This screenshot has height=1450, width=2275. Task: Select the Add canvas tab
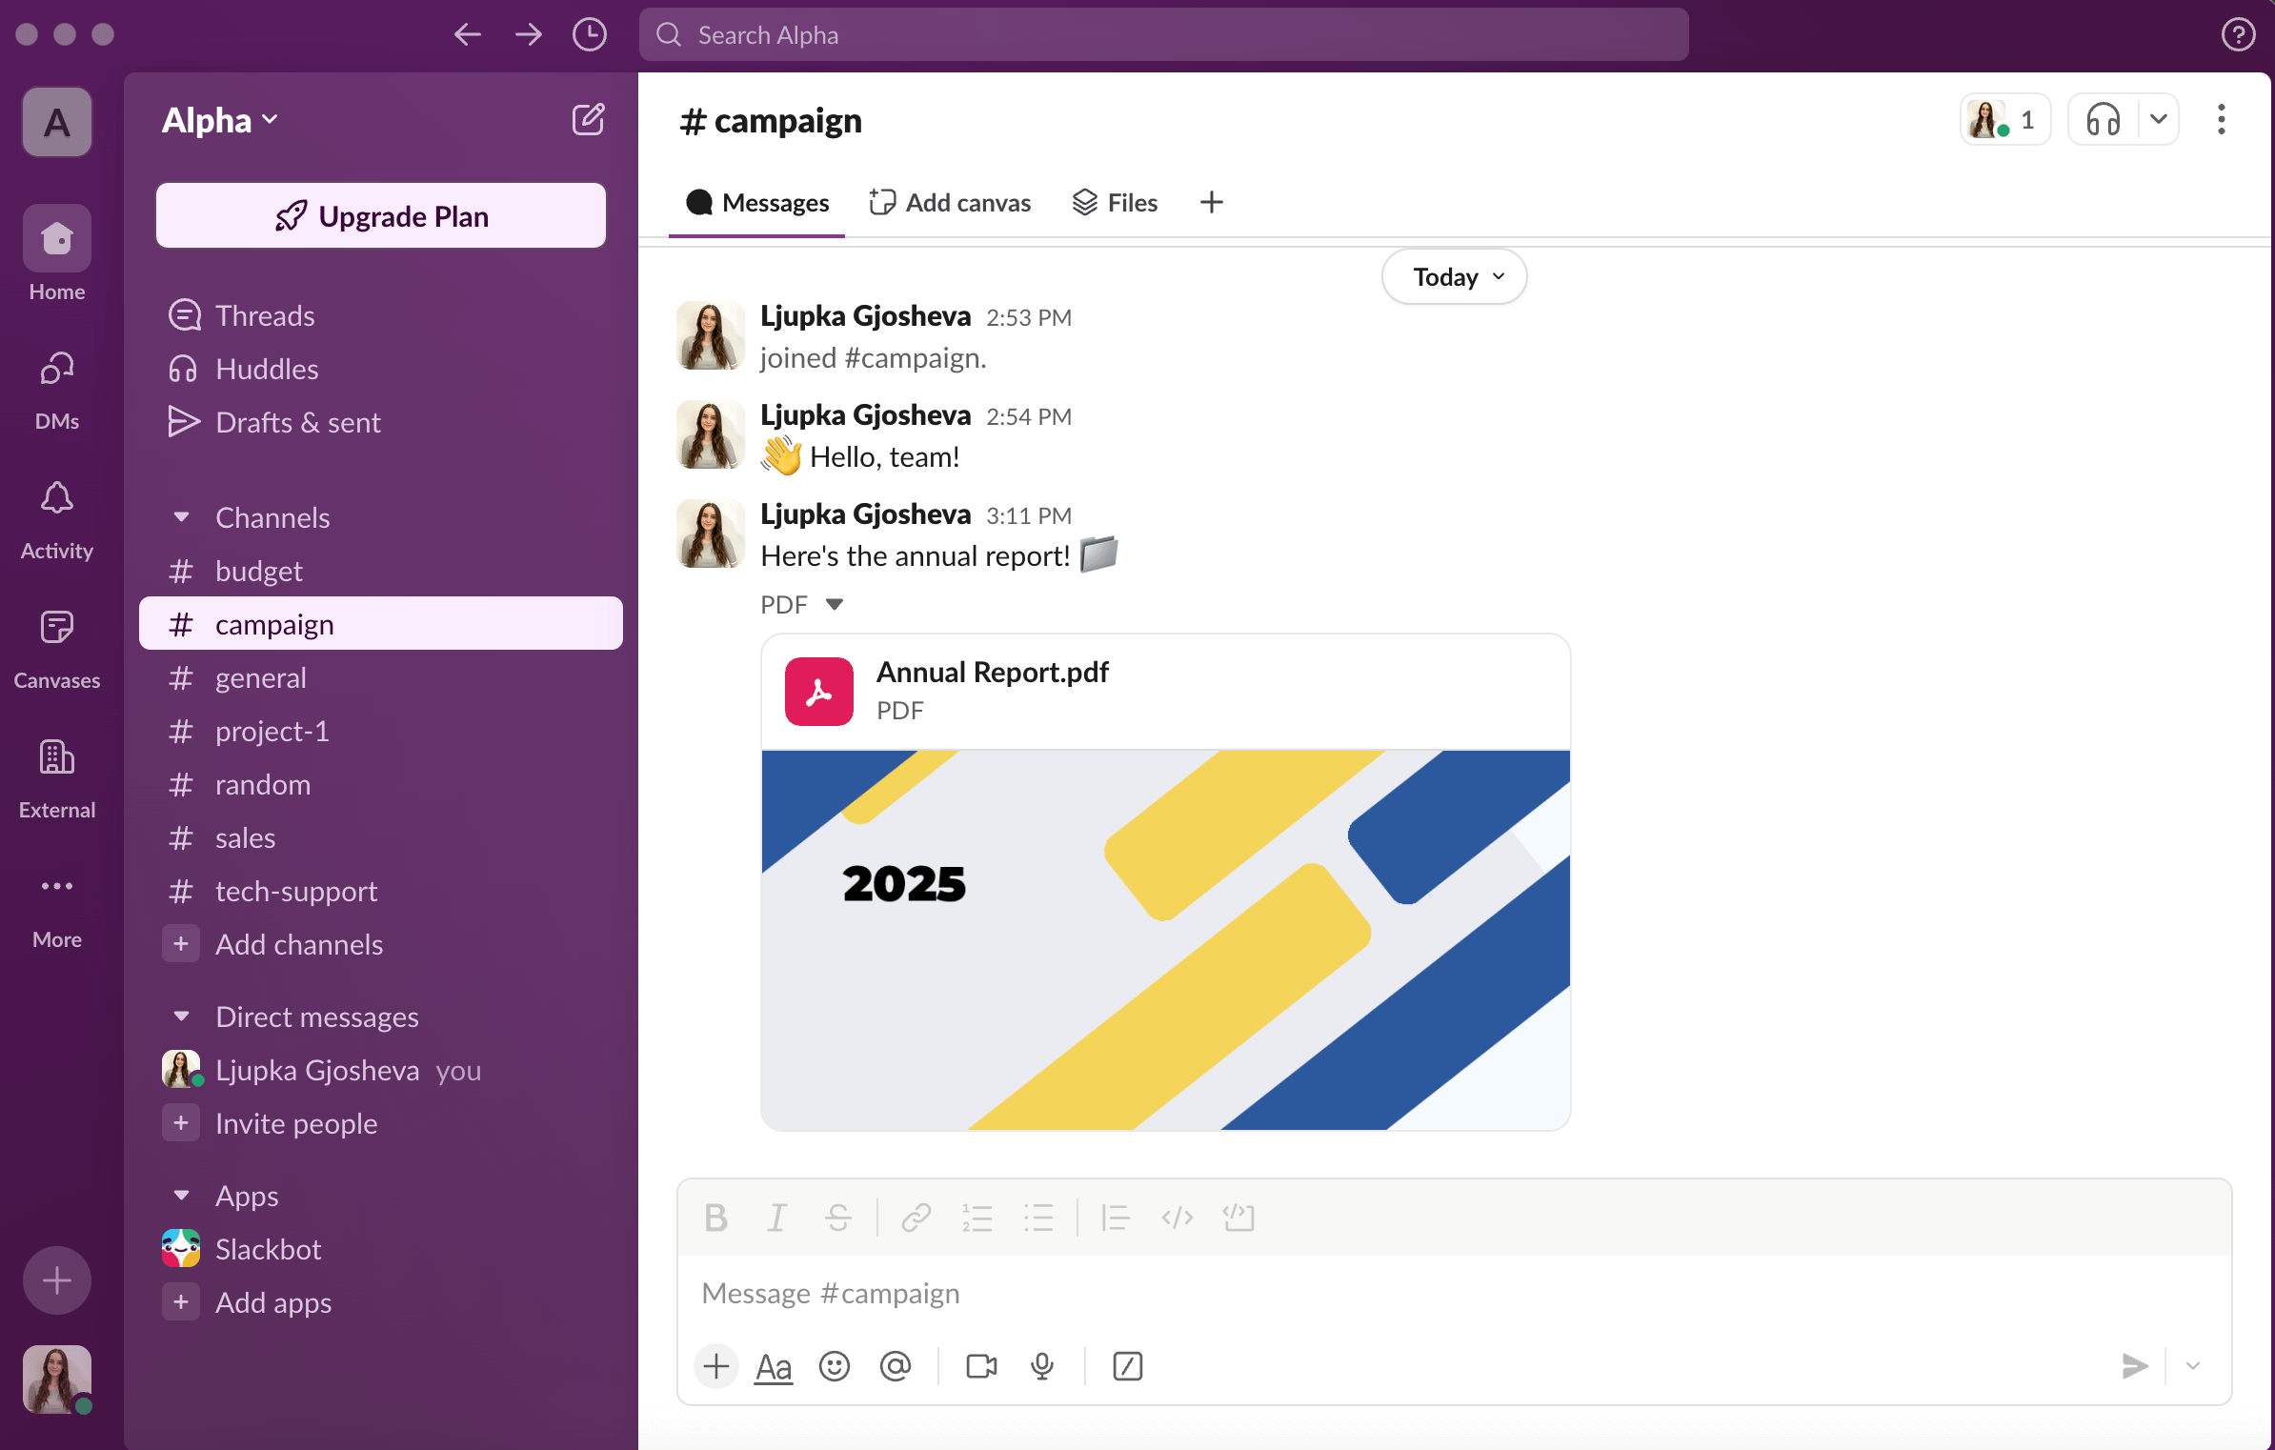[x=950, y=203]
